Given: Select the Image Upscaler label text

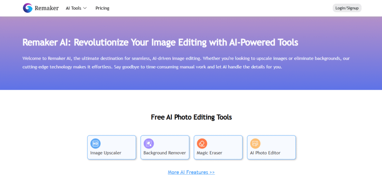Looking at the screenshot, I should pos(106,153).
